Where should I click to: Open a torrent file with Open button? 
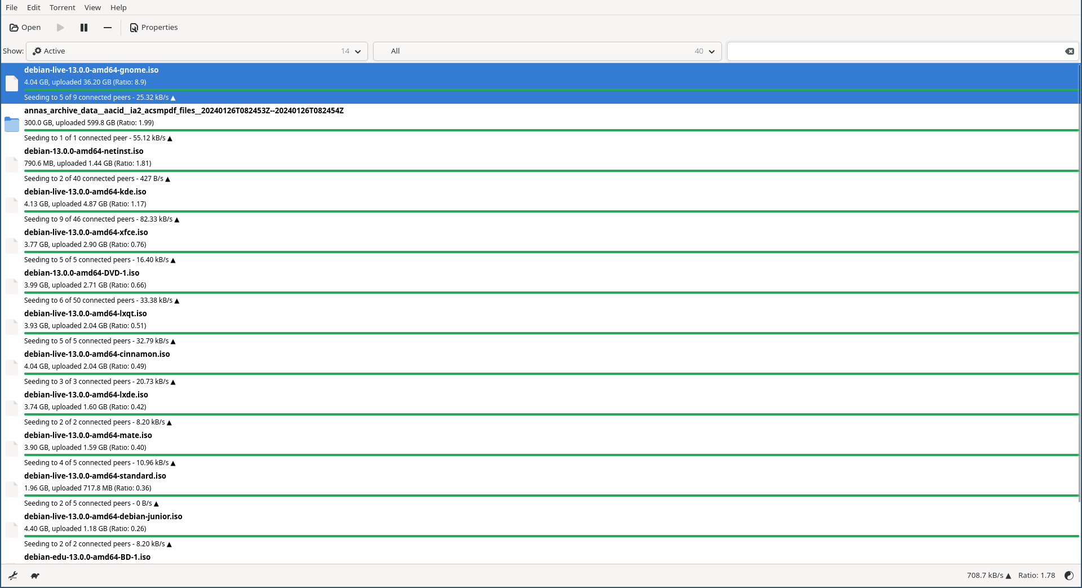click(x=25, y=27)
